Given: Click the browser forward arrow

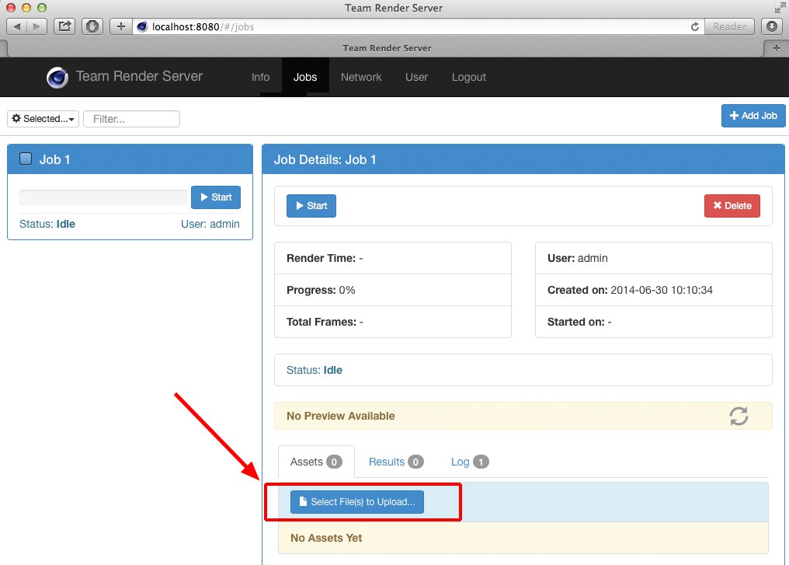Looking at the screenshot, I should [37, 26].
